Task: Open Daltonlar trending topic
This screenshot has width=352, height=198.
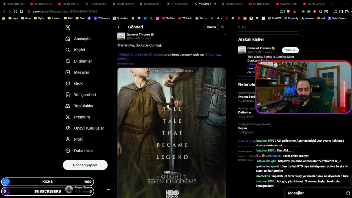Action: (245, 112)
